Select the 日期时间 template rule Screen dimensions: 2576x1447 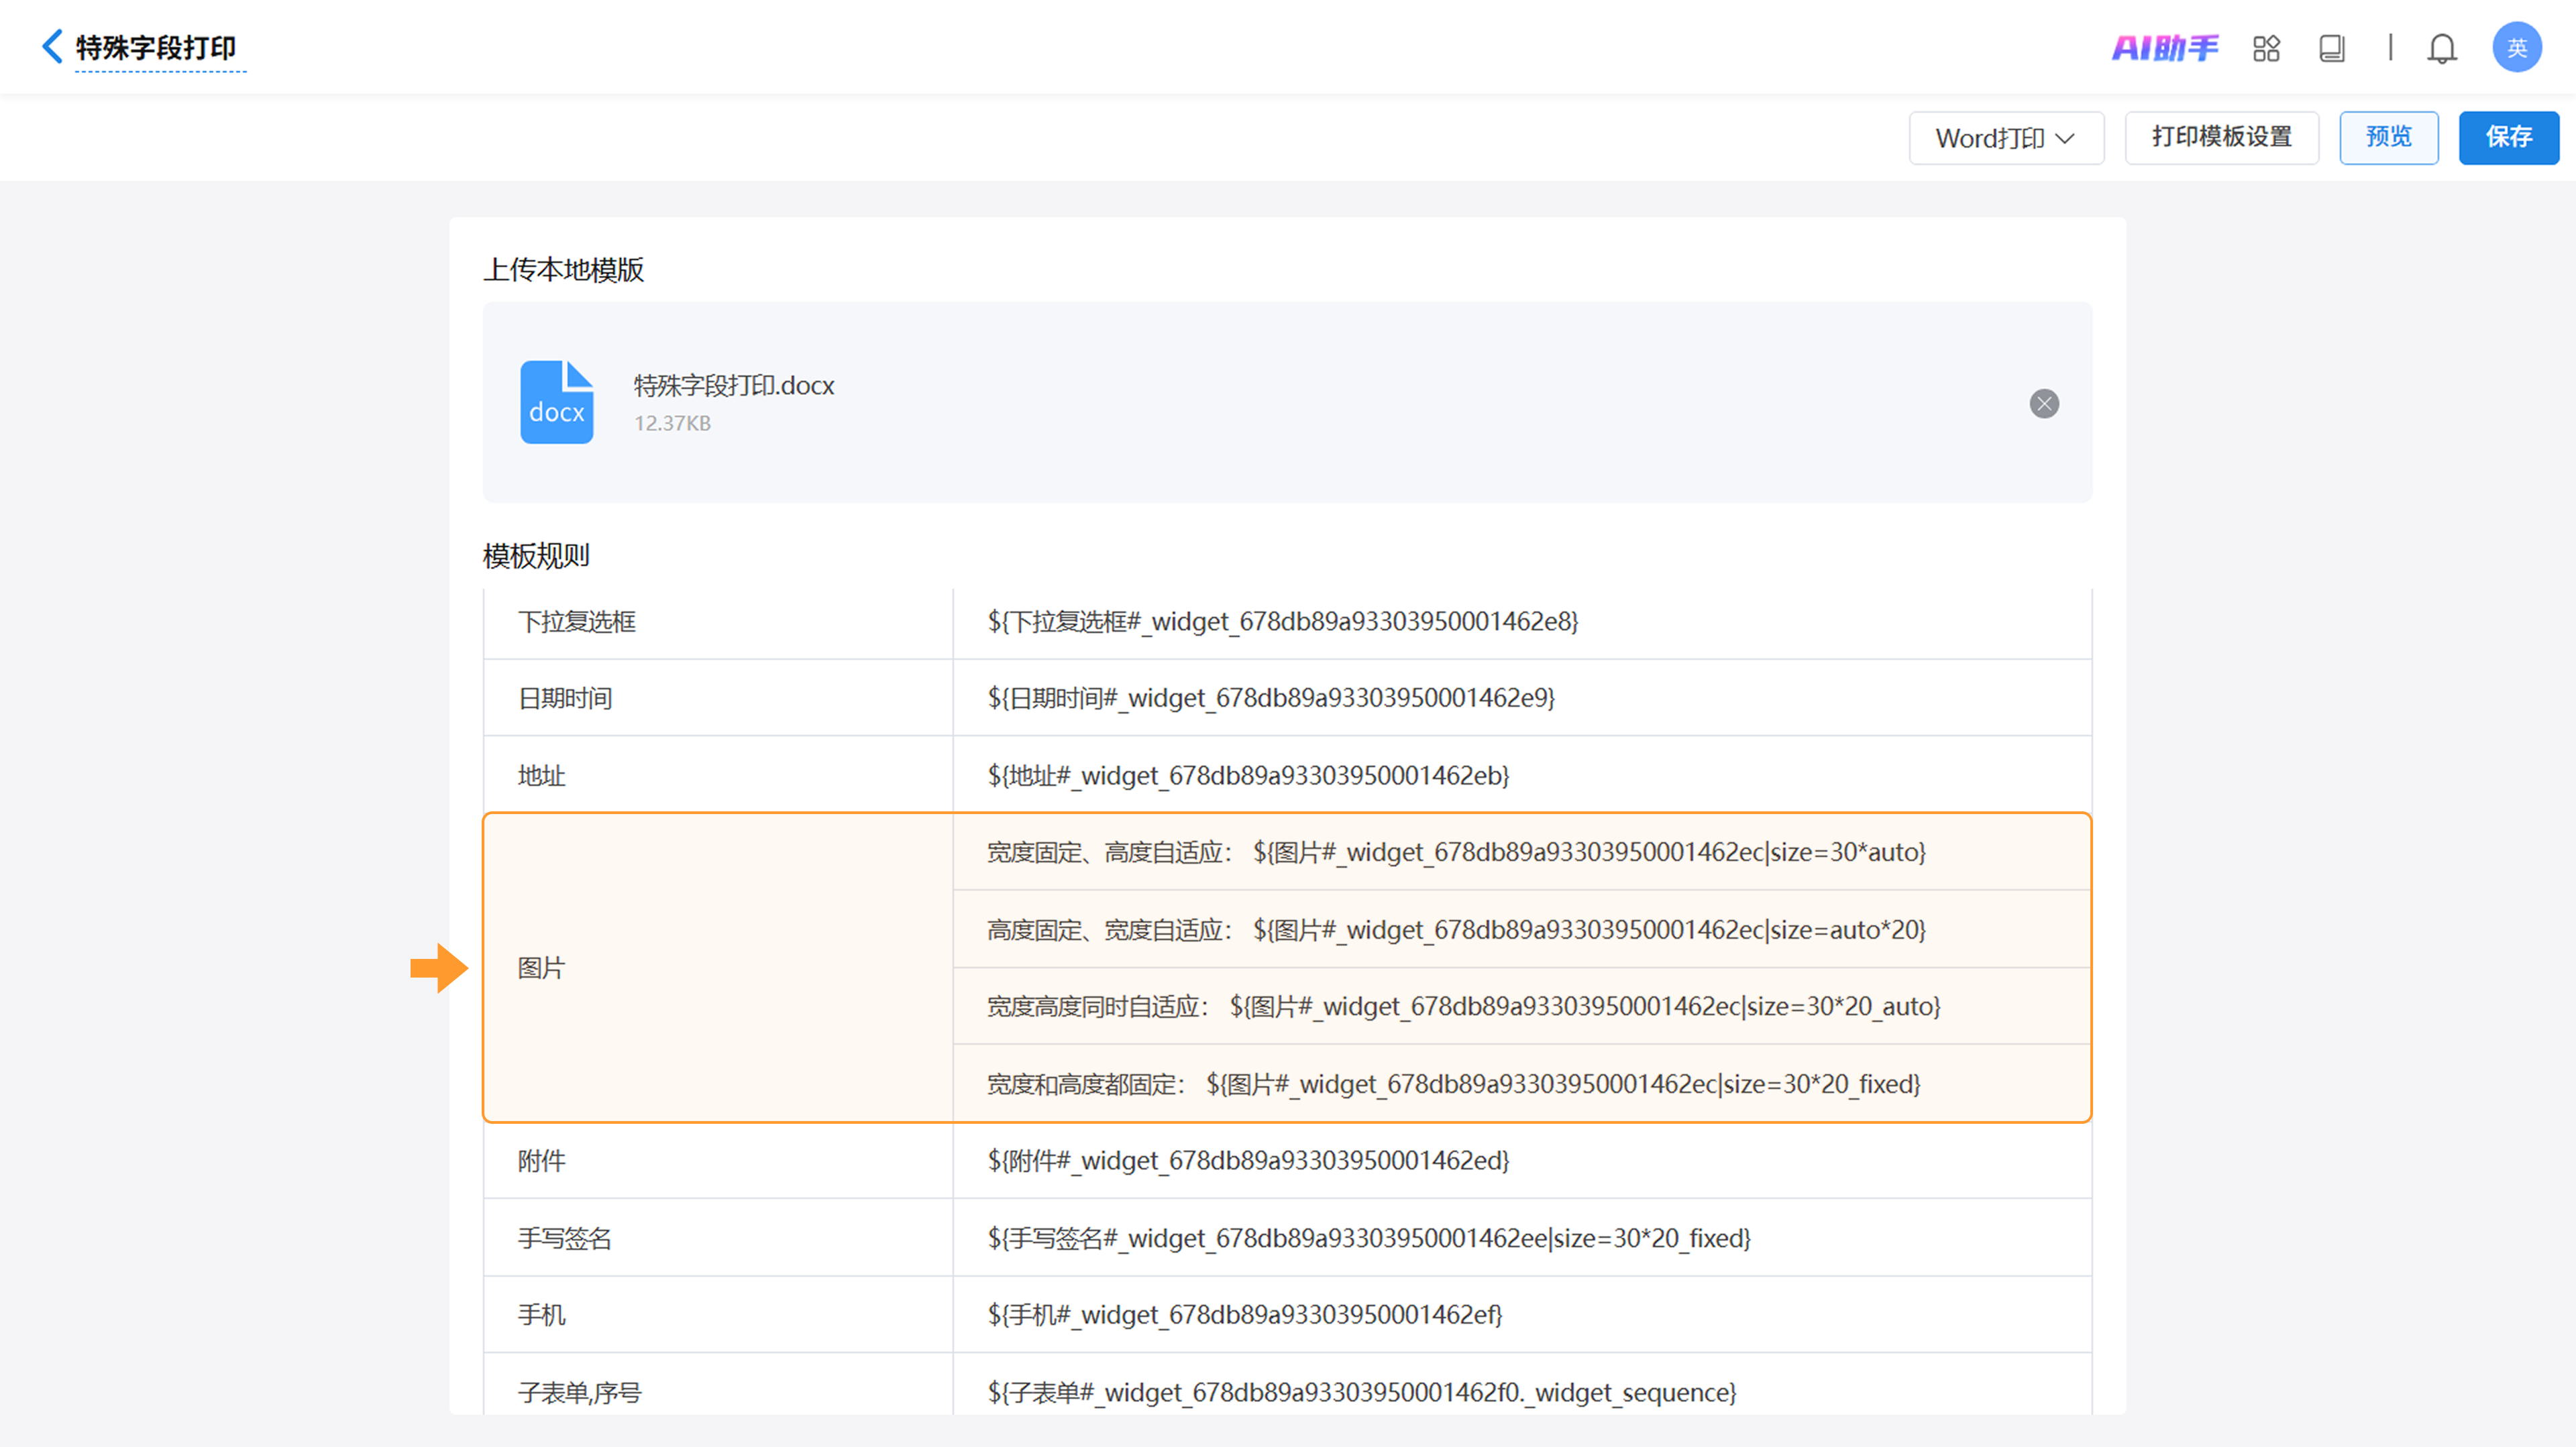tap(1270, 699)
